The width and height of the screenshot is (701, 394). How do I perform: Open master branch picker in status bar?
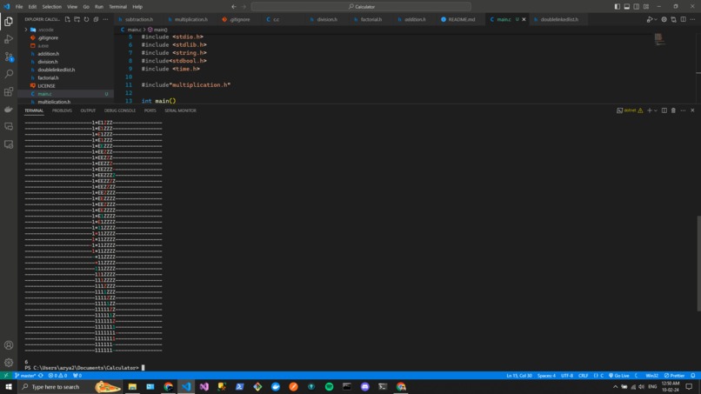25,376
